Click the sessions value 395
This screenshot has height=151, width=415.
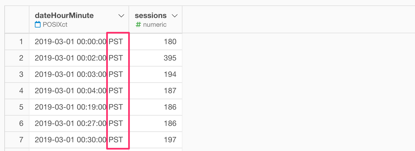click(170, 58)
